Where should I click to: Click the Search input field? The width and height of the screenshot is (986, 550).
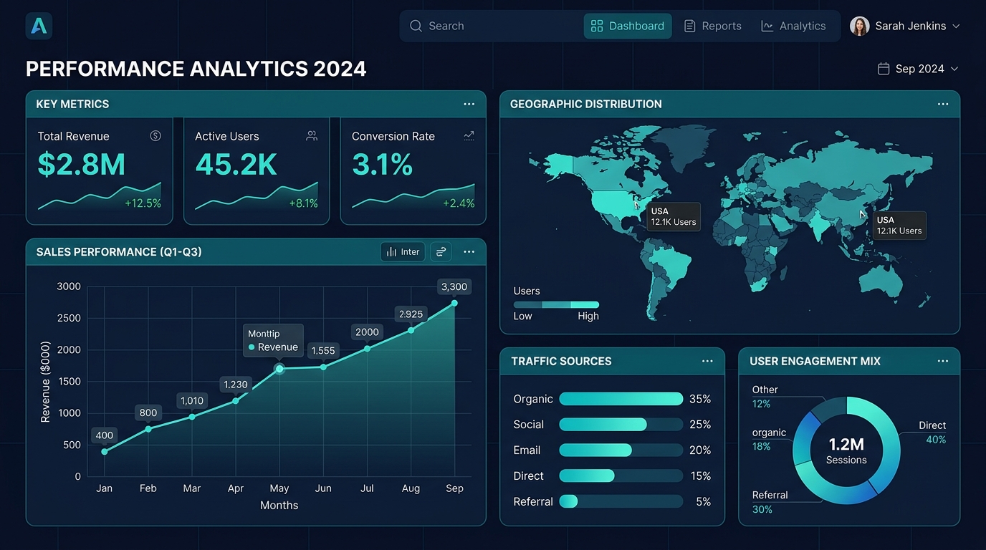click(x=494, y=26)
